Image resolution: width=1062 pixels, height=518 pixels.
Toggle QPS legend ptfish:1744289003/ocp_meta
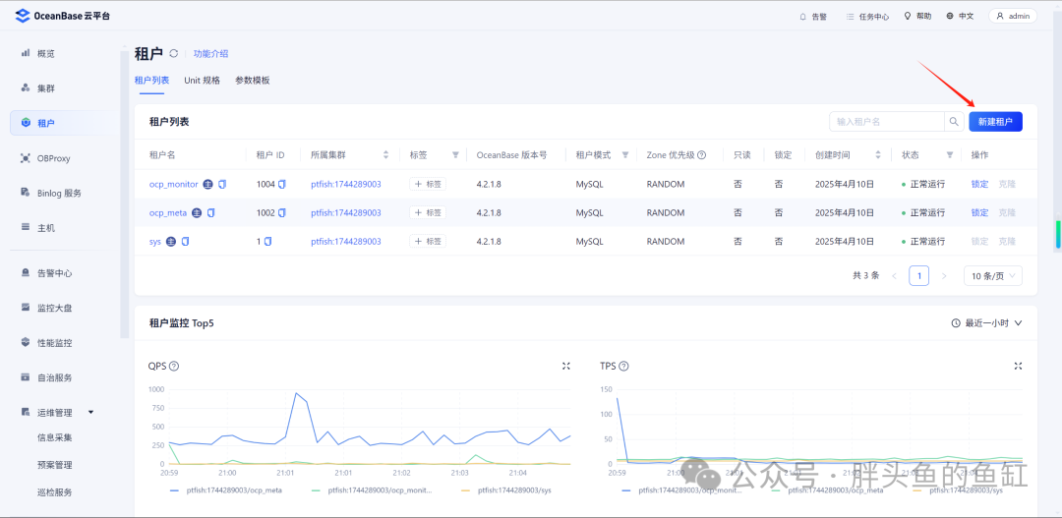[x=226, y=489]
